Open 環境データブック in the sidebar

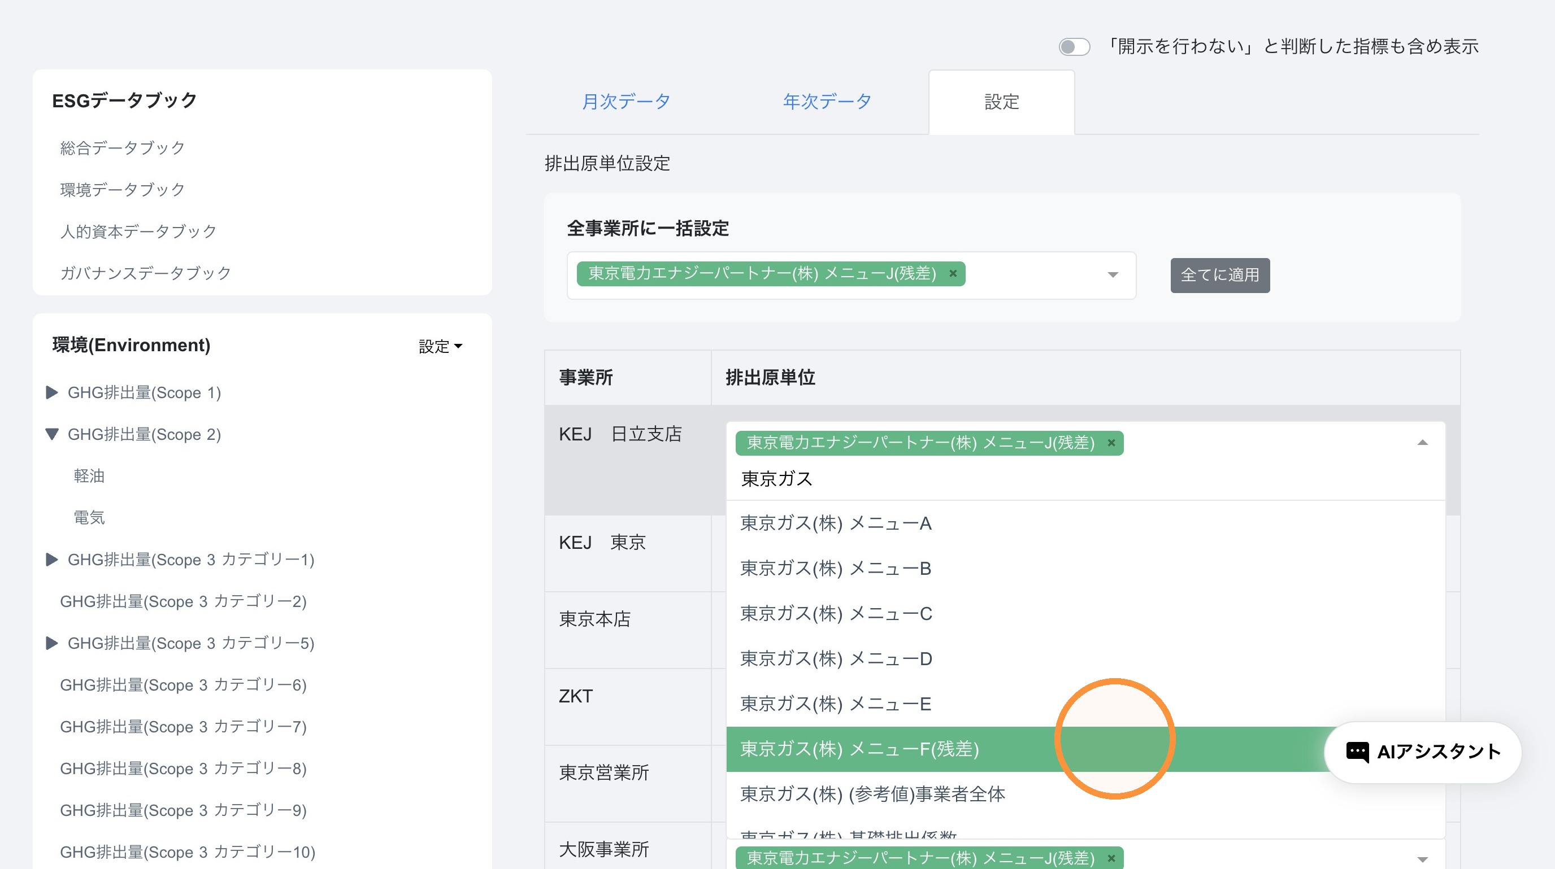click(x=123, y=189)
